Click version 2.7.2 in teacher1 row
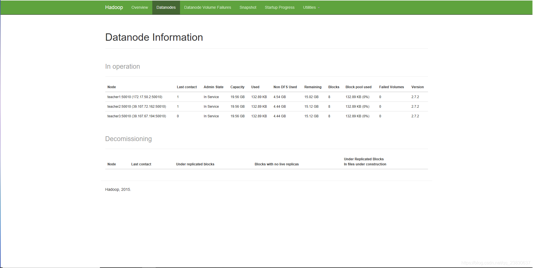The height and width of the screenshot is (268, 533). point(415,97)
